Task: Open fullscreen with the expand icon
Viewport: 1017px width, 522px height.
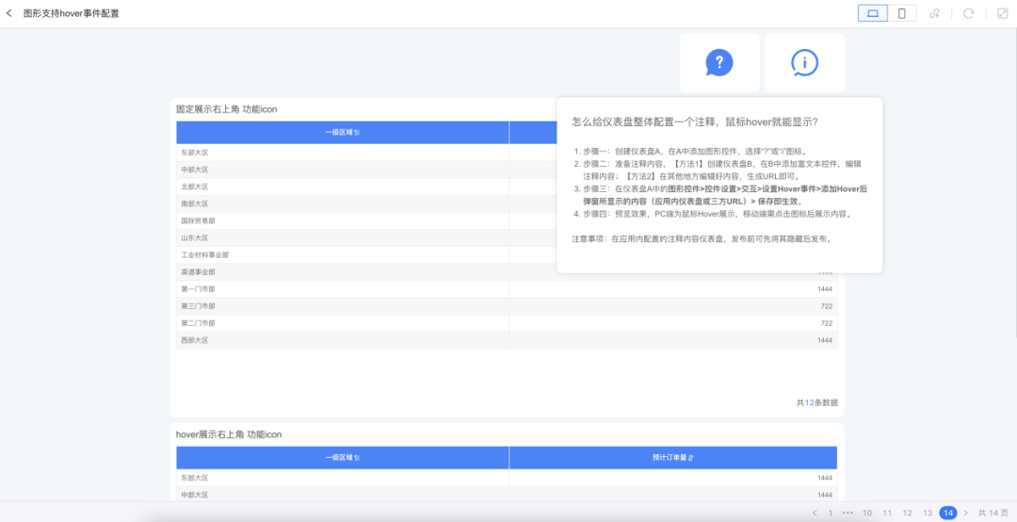Action: (1002, 13)
